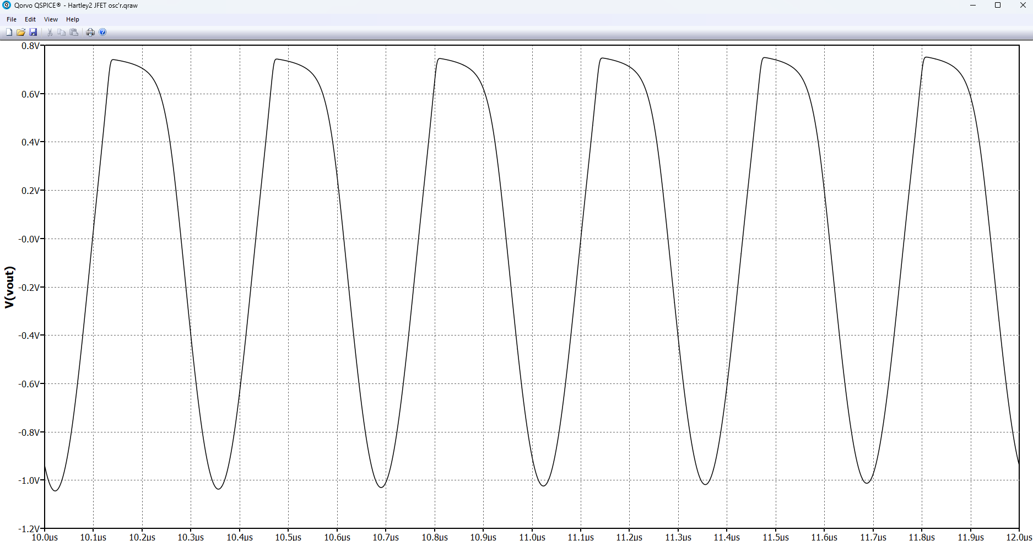Print the waveform using printer icon

pyautogui.click(x=90, y=33)
